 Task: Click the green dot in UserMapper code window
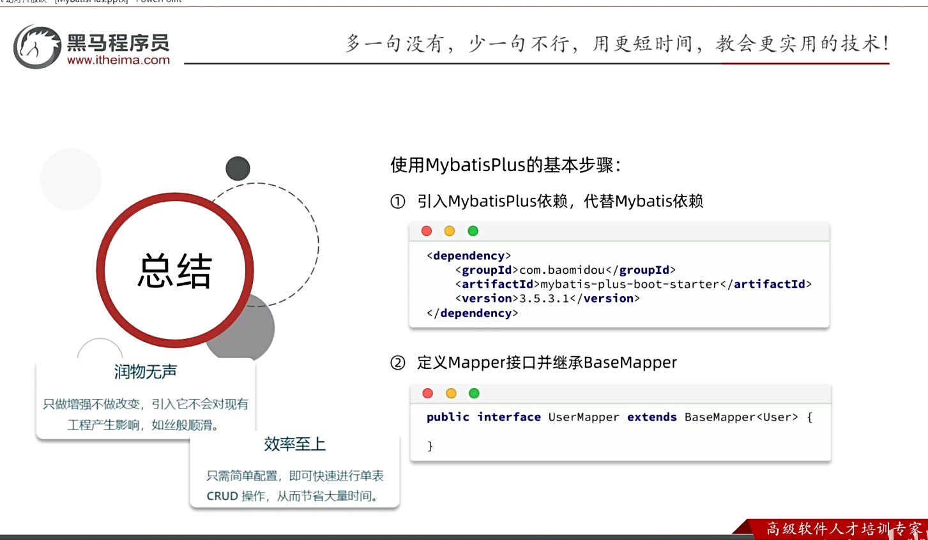(x=474, y=393)
